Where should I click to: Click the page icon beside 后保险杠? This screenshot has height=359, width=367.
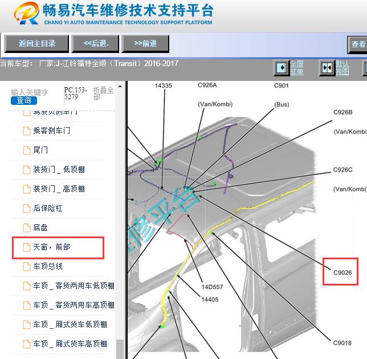[26, 209]
